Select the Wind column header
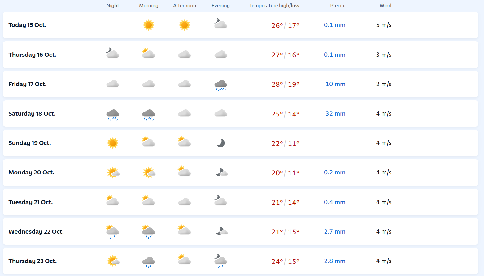Viewport: 484px width, 276px height. tap(386, 6)
